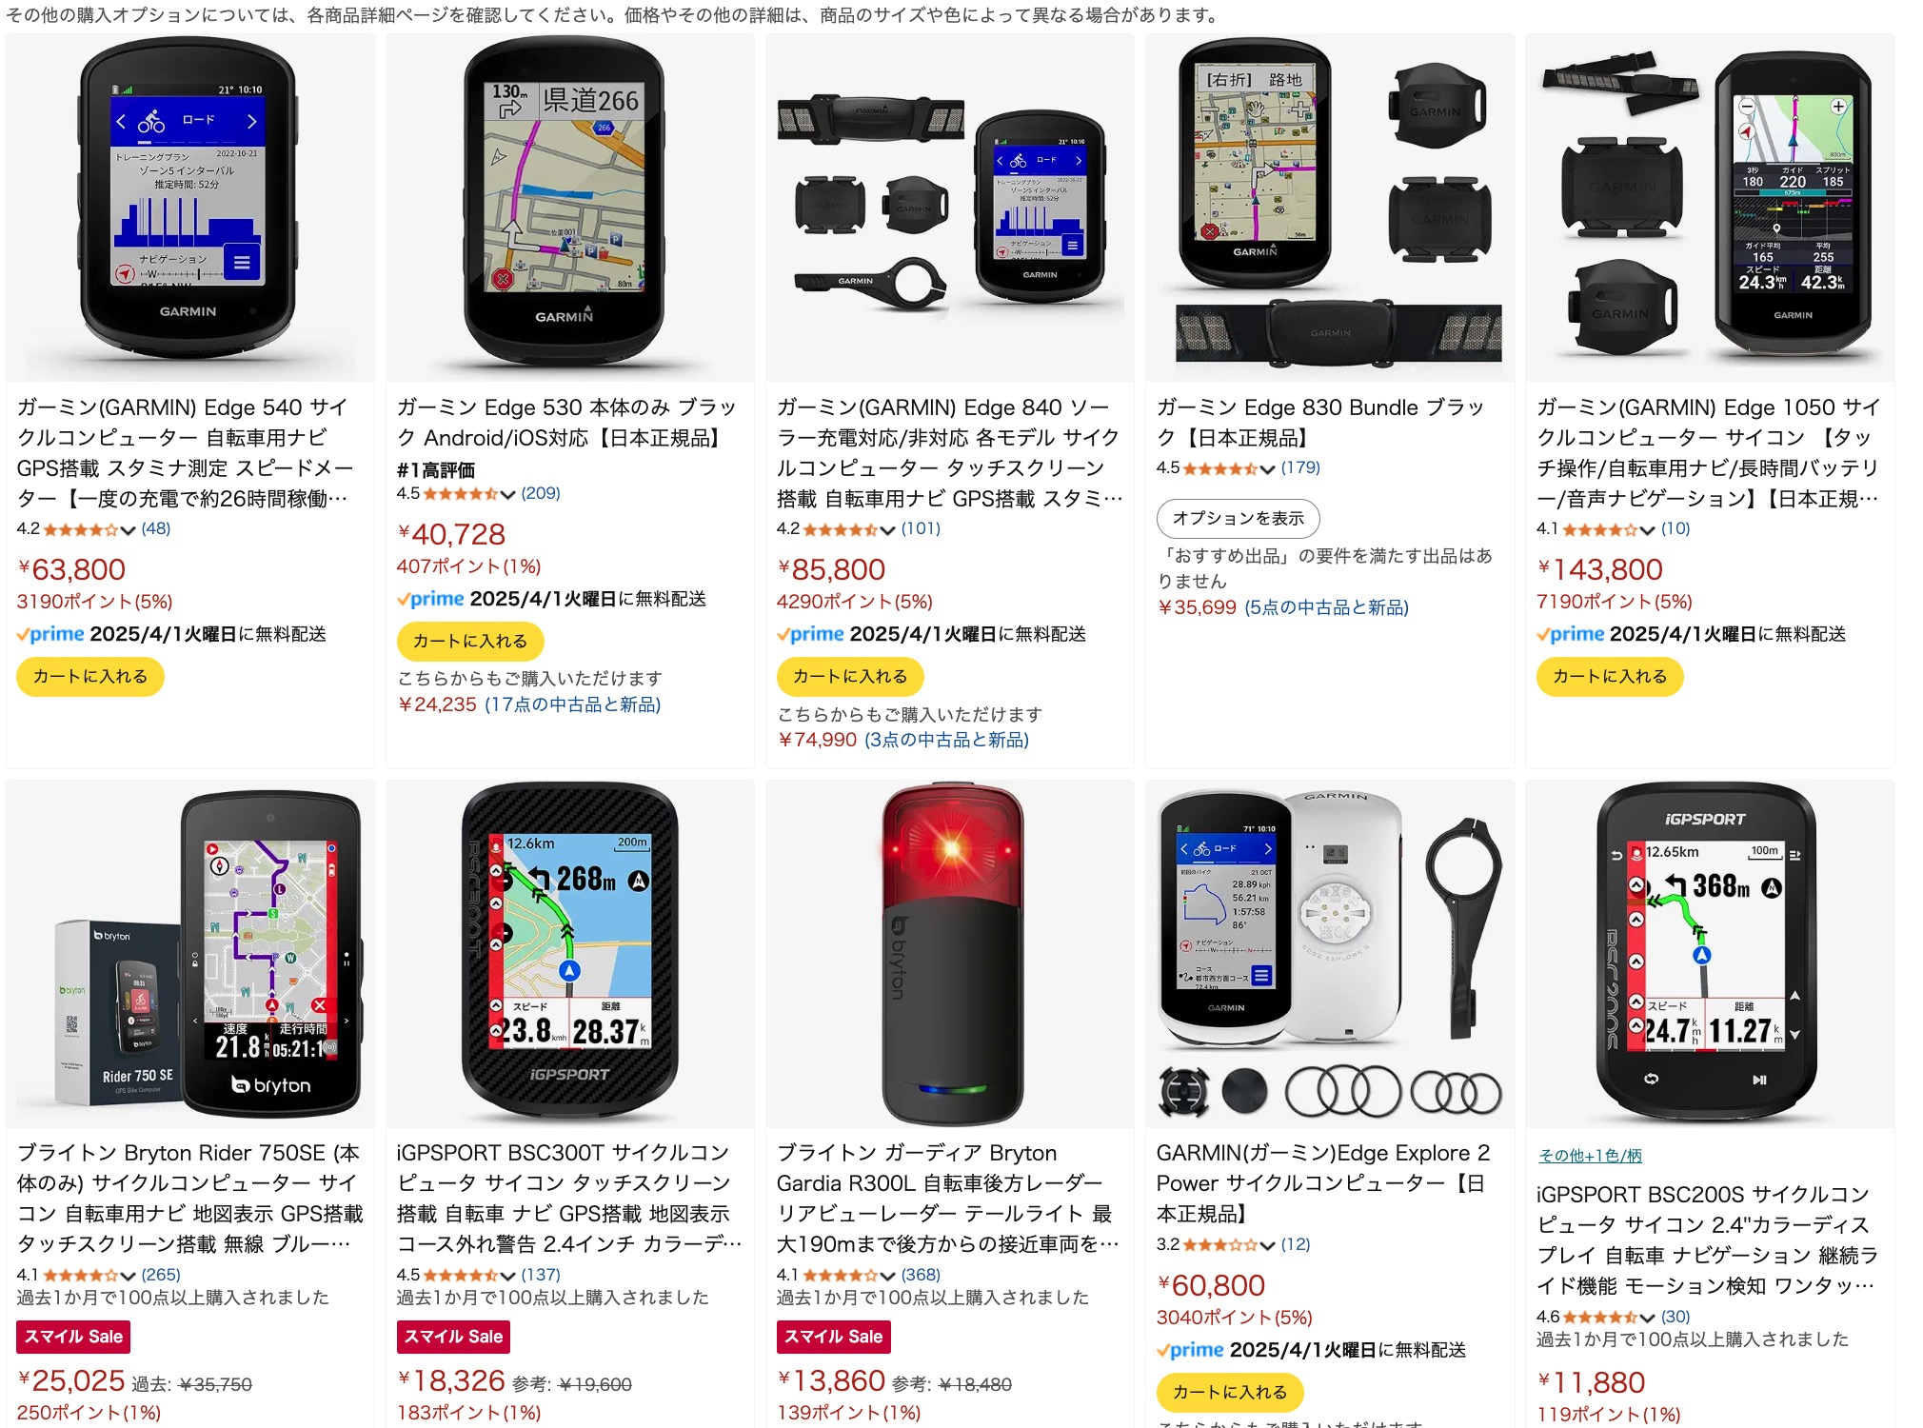Expand rating chevron for Edge 830 Bundle
The image size is (1923, 1428).
click(x=1267, y=469)
